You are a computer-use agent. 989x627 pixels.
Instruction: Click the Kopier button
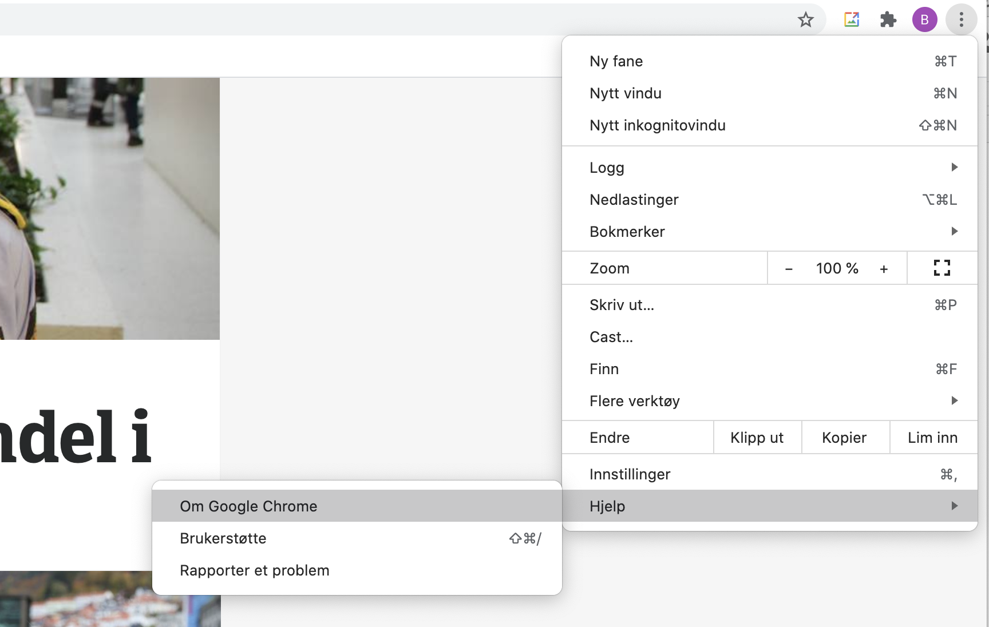click(x=845, y=437)
